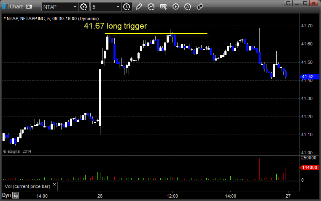Open the alerts A icon menu
This screenshot has height=201, width=321.
[x=188, y=7]
